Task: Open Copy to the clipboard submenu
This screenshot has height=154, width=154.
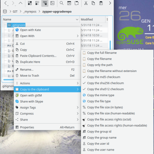Action: (x=47, y=89)
